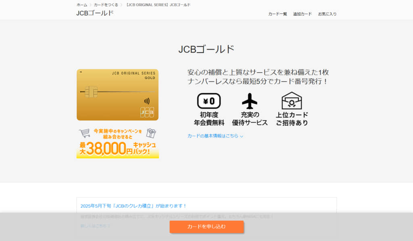
Task: Open the 追加カード menu item
Action: (302, 14)
